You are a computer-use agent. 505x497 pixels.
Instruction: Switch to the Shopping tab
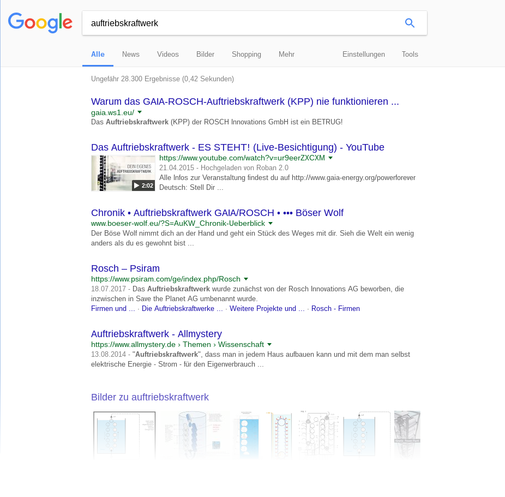tap(247, 54)
